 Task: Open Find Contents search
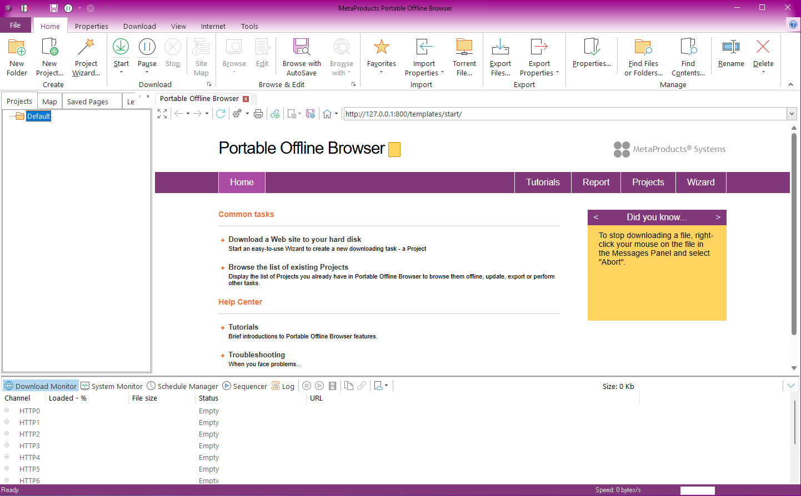688,57
